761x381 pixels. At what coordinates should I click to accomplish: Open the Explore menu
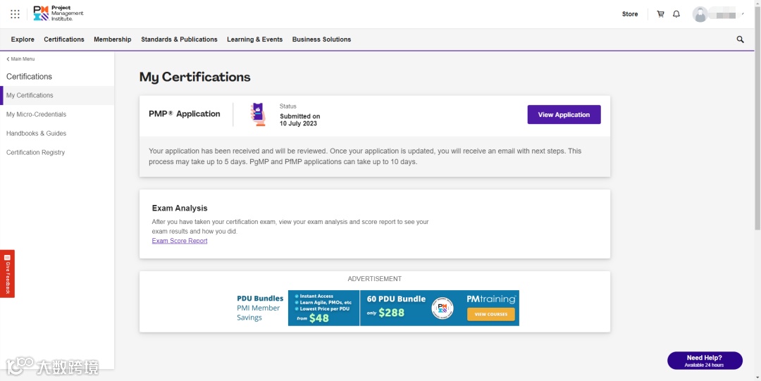coord(23,39)
